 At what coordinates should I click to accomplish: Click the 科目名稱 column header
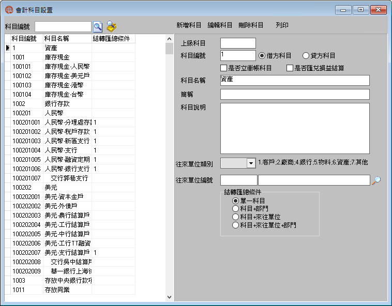[x=67, y=38]
